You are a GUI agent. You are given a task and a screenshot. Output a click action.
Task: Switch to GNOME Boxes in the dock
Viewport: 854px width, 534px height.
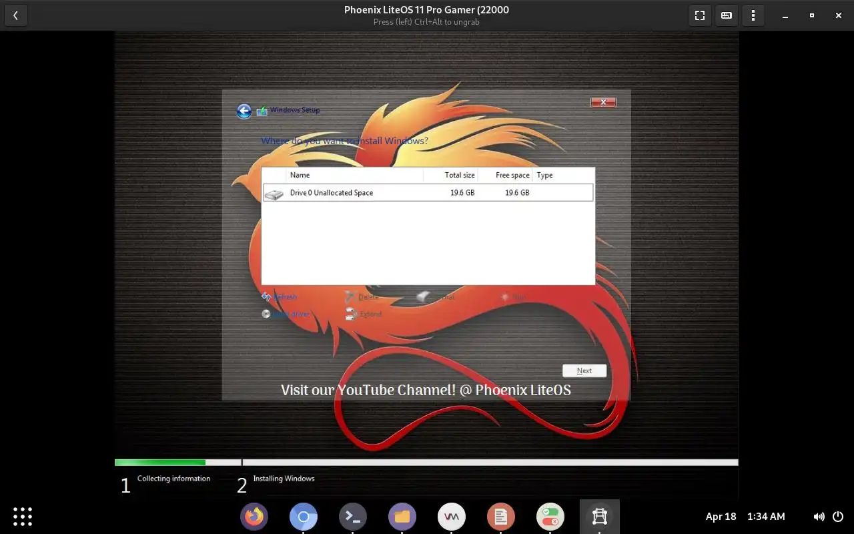[x=600, y=517]
